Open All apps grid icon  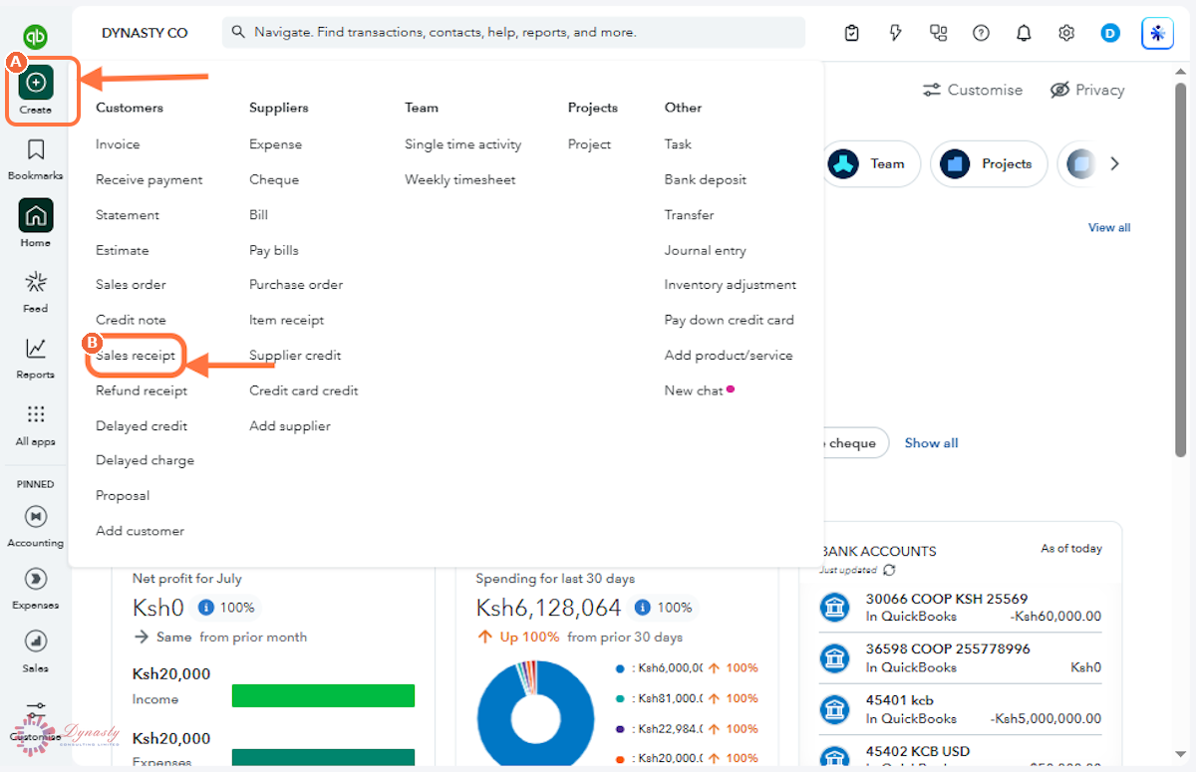[36, 414]
